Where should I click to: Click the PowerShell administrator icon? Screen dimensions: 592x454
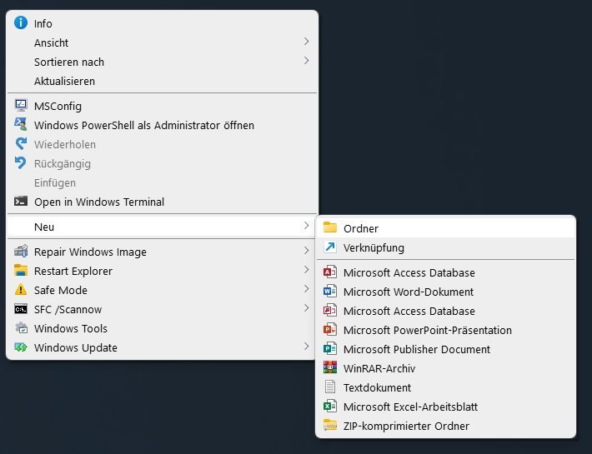tap(21, 125)
